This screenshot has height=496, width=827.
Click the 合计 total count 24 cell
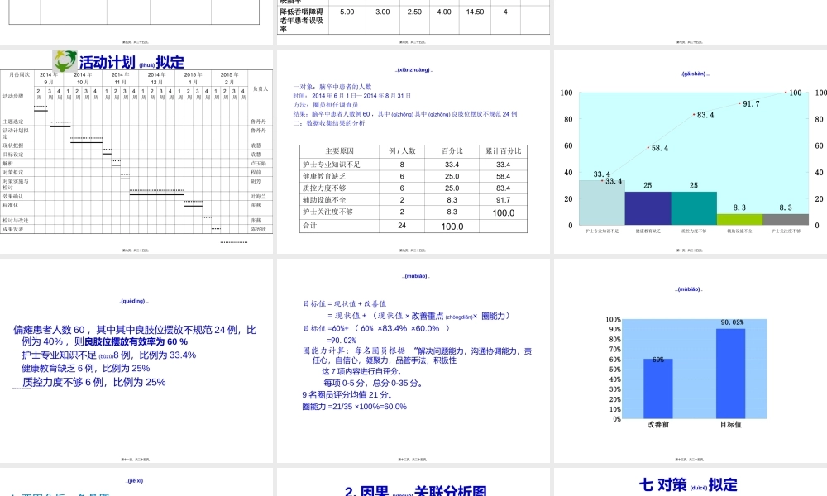402,226
